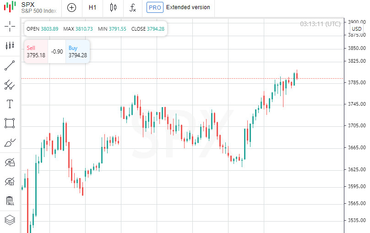The image size is (370, 233).
Task: Click the 3850.00 price axis label
Action: point(357,48)
